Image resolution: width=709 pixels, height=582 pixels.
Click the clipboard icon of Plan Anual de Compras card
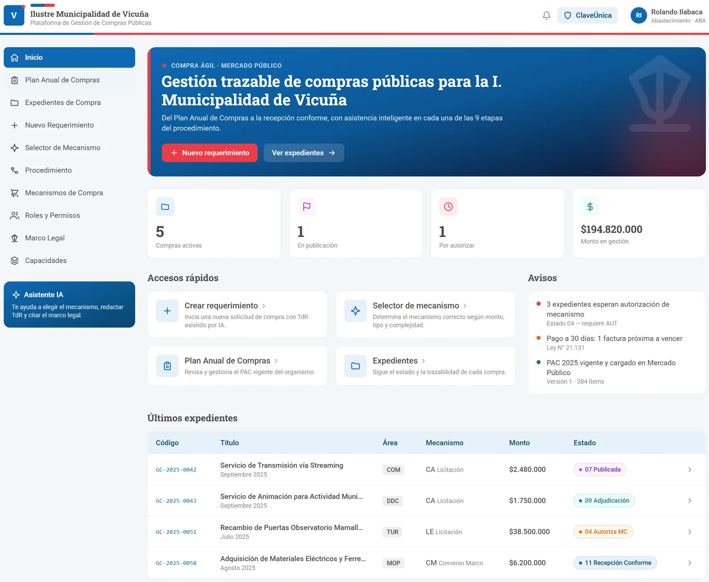pyautogui.click(x=168, y=366)
